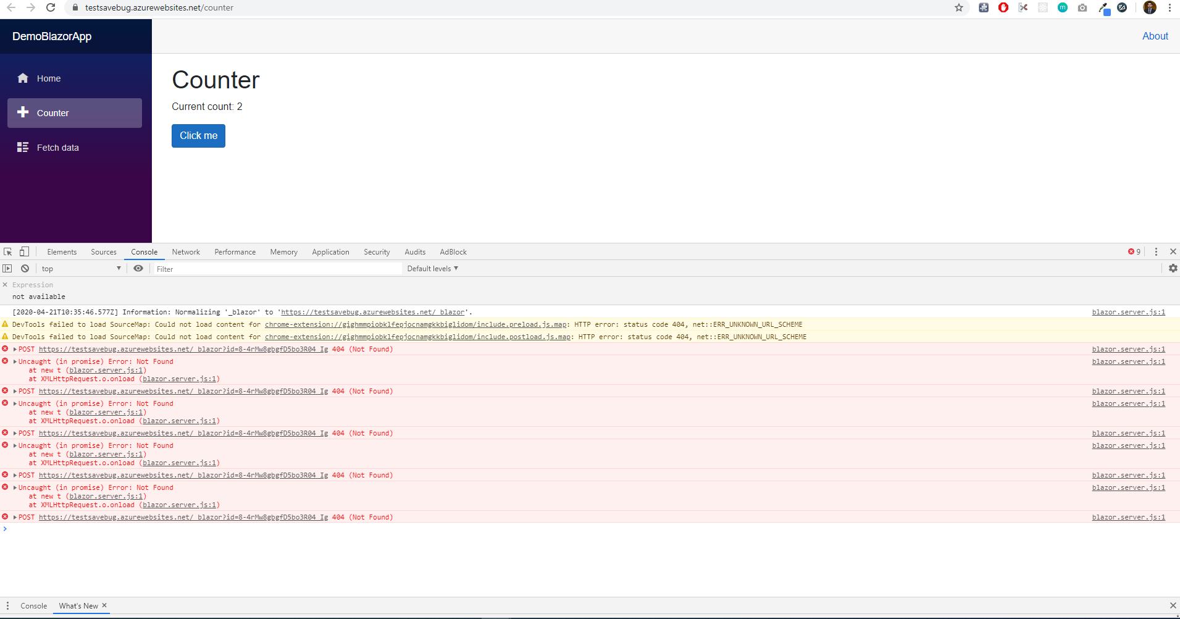The image size is (1180, 619).
Task: Open the 'top' frame context dropdown
Action: click(80, 268)
